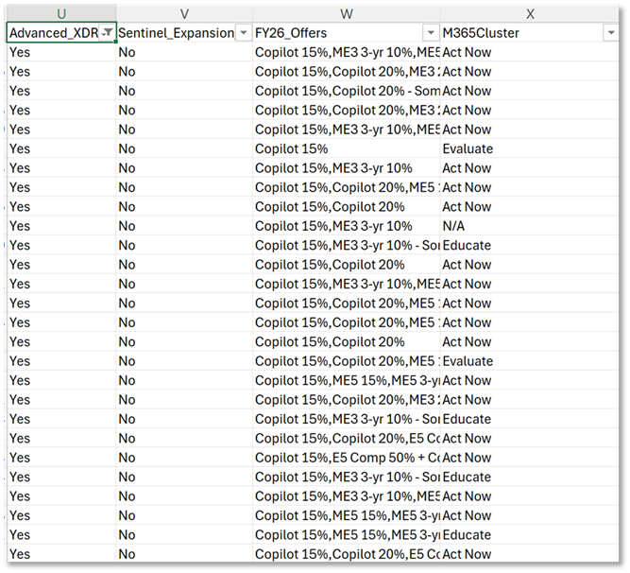Select Act Now beside 'E5 Comp 50%' offer
Screen dimensions: 630x573
[x=530, y=458]
